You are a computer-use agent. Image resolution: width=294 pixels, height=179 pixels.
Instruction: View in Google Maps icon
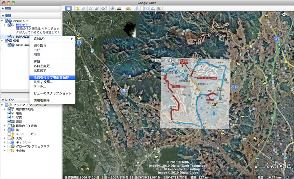click(159, 9)
